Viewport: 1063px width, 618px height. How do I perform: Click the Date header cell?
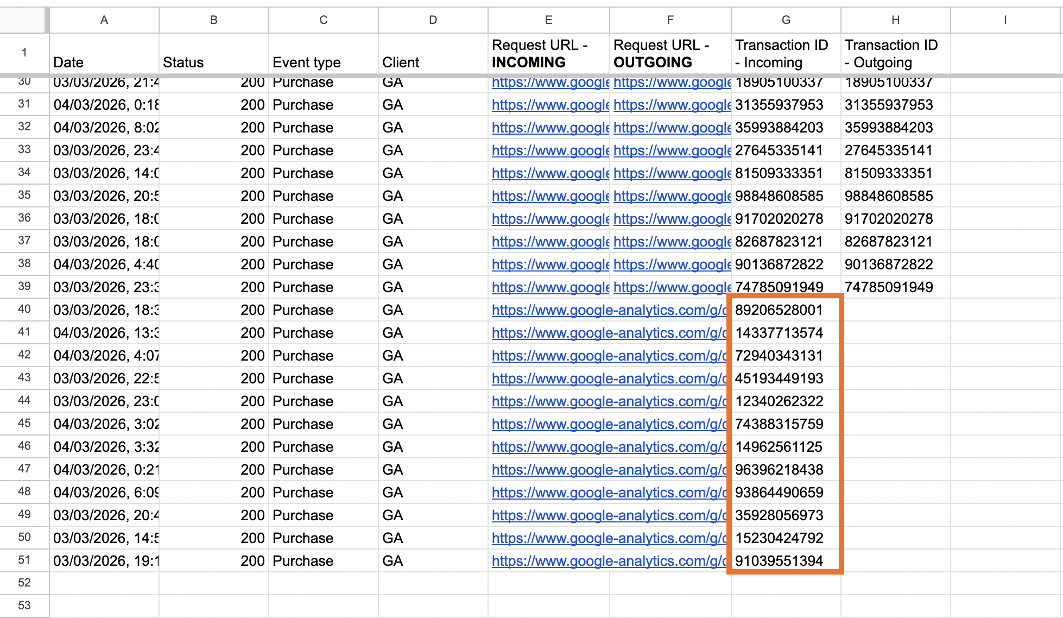pos(104,53)
